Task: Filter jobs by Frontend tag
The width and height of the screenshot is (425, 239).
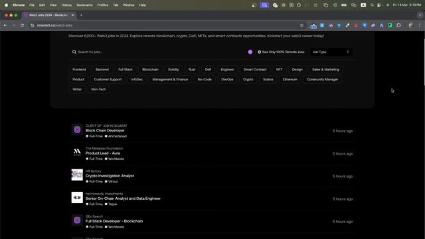Action: pyautogui.click(x=79, y=70)
